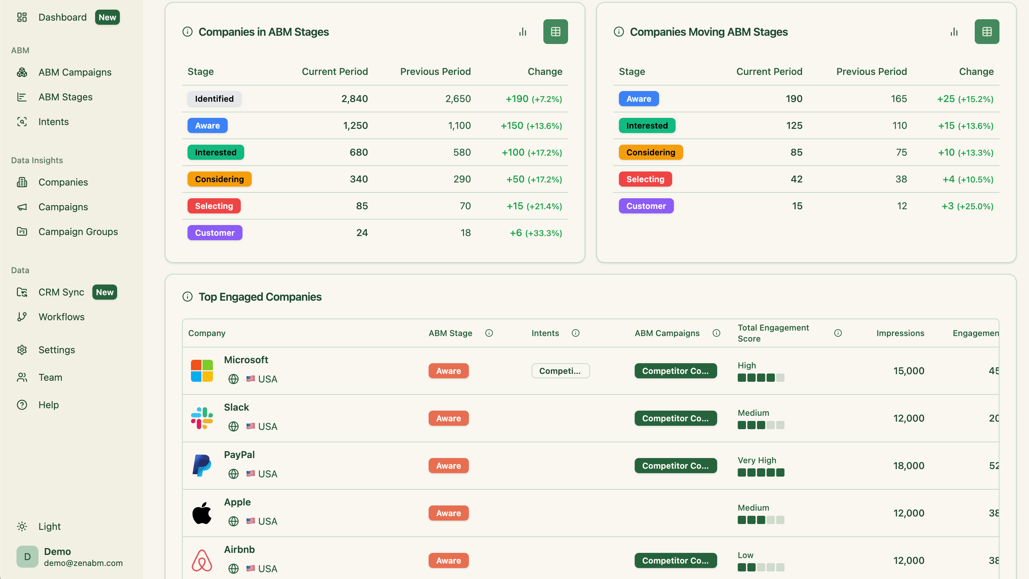The width and height of the screenshot is (1029, 579).
Task: Click Microsoft's Competi... intent tag
Action: [561, 371]
